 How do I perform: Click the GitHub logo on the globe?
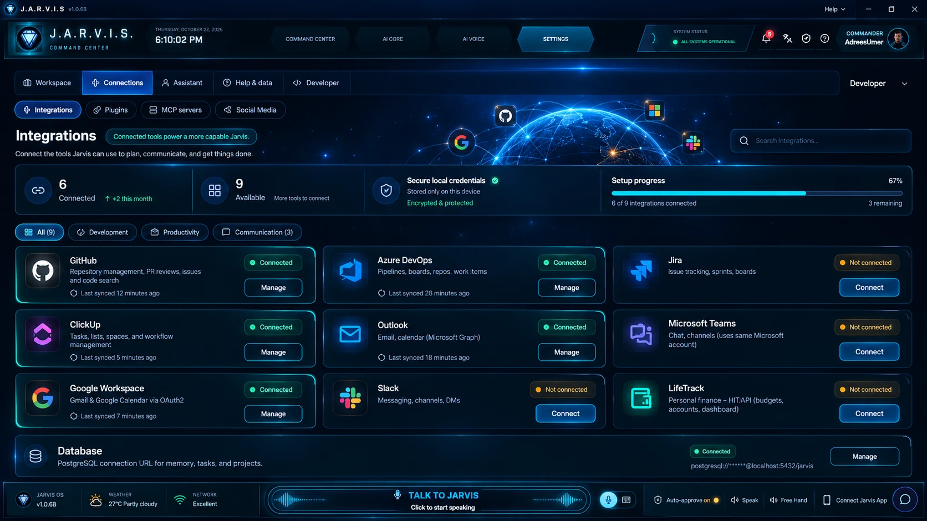coord(505,116)
